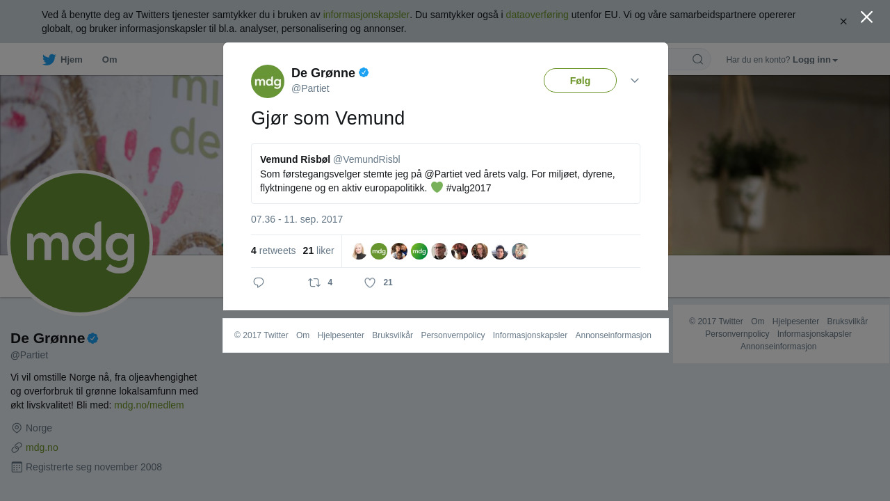
Task: Click the search magnifier icon
Action: click(697, 60)
